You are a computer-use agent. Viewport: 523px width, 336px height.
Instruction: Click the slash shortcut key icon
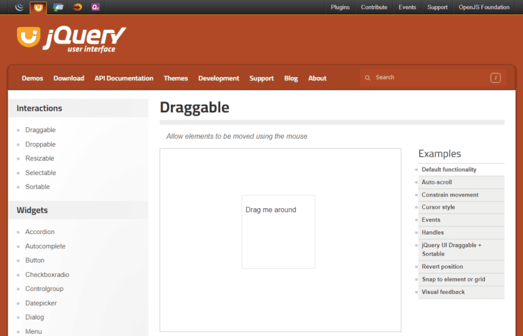[x=495, y=78]
